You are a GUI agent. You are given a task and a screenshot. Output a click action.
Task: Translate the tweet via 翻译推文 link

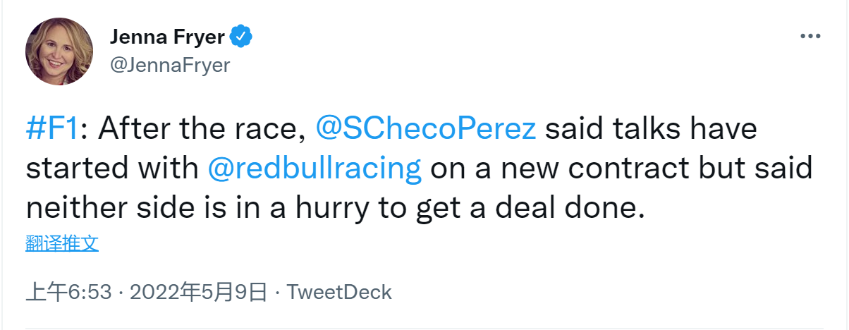[62, 244]
